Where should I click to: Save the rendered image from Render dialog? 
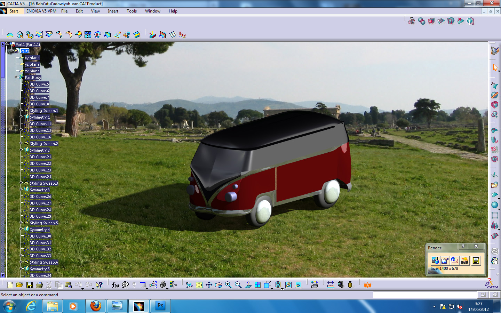476,260
